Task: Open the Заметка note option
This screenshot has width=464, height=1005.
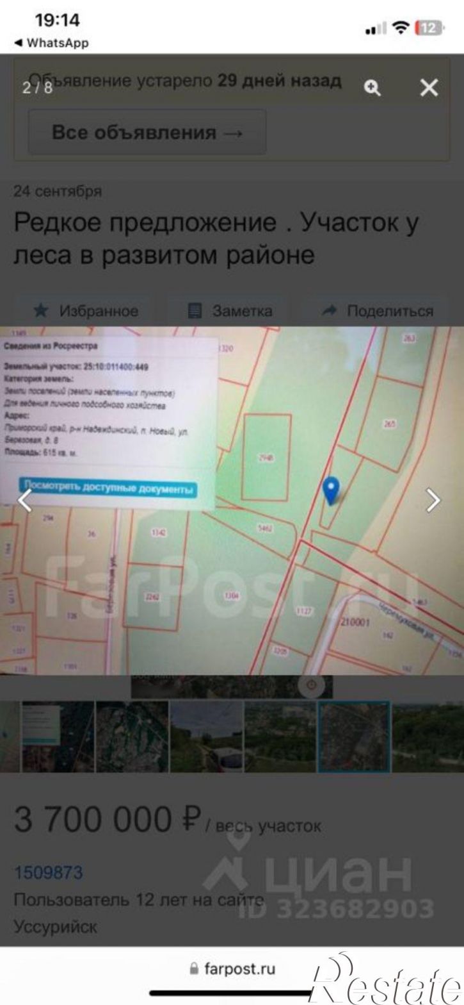Action: point(230,311)
